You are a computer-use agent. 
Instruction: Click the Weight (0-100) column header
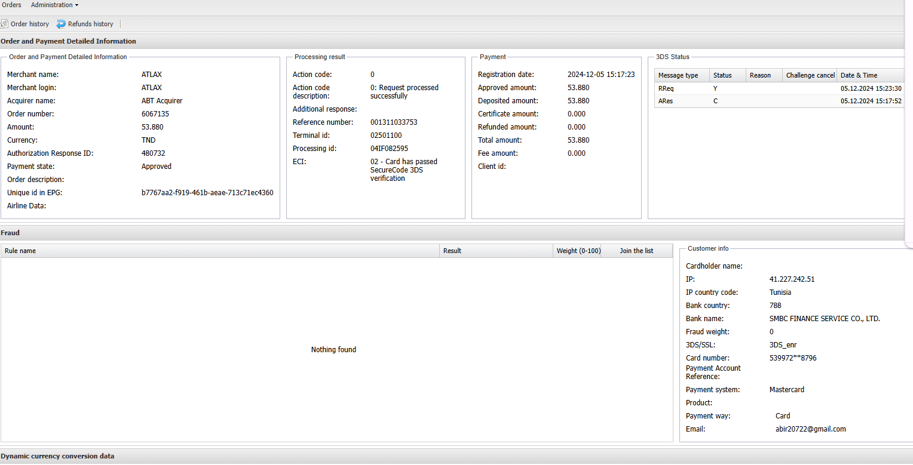(578, 251)
